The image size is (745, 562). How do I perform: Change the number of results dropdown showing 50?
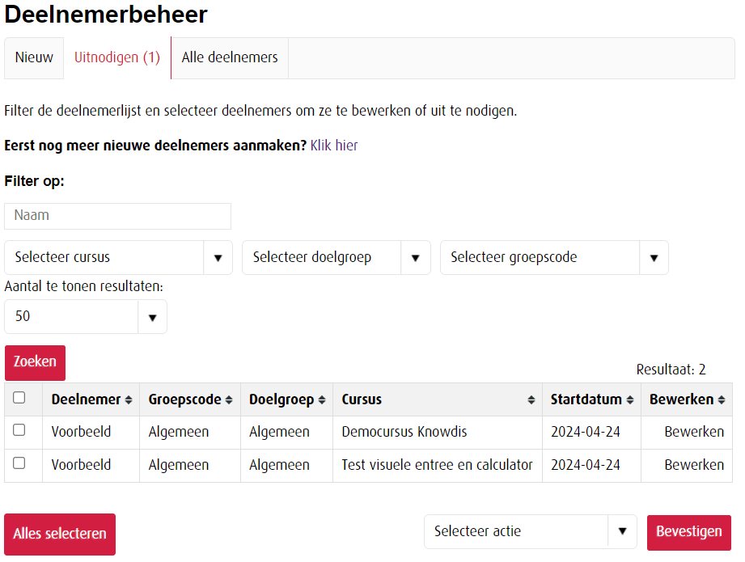pyautogui.click(x=86, y=316)
